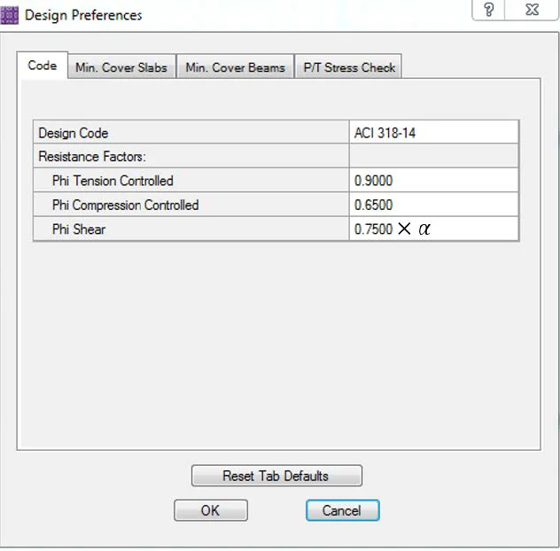Open the Design Code value ACI 318-14
The image size is (560, 551).
[433, 133]
